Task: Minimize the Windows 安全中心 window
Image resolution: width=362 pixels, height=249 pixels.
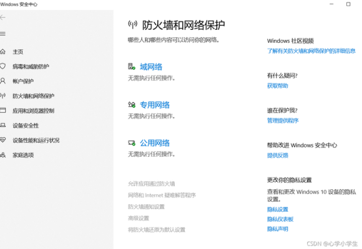Action: click(331, 4)
